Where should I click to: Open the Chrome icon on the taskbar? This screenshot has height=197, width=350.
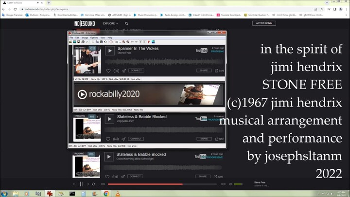tap(106, 194)
